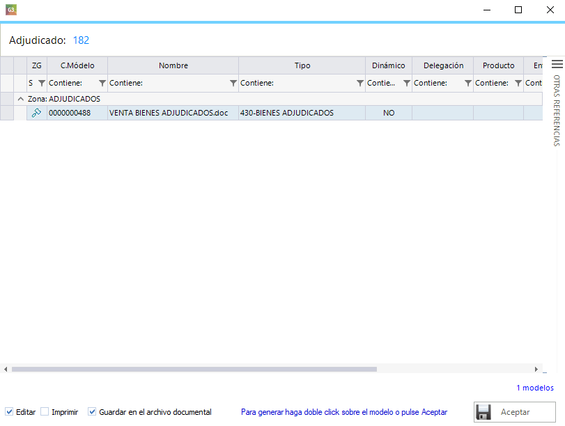Image resolution: width=565 pixels, height=426 pixels.
Task: Click the filter funnel icon in Dinámico column
Action: pyautogui.click(x=407, y=84)
